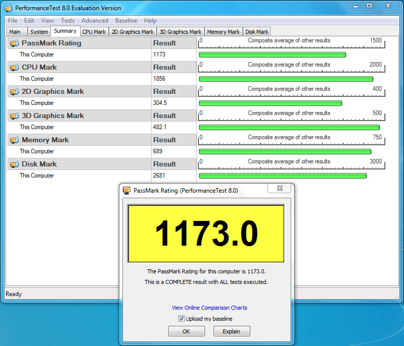Click the Disk Mark scale ruler
Screen dimensions: 404x346
click(x=291, y=164)
